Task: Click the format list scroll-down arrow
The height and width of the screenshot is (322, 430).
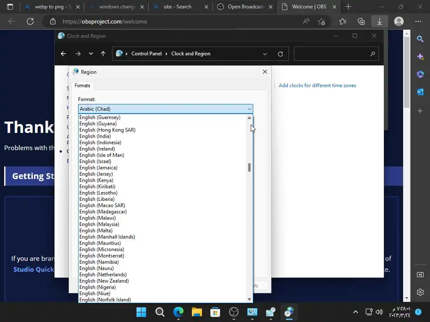Action: (249, 299)
